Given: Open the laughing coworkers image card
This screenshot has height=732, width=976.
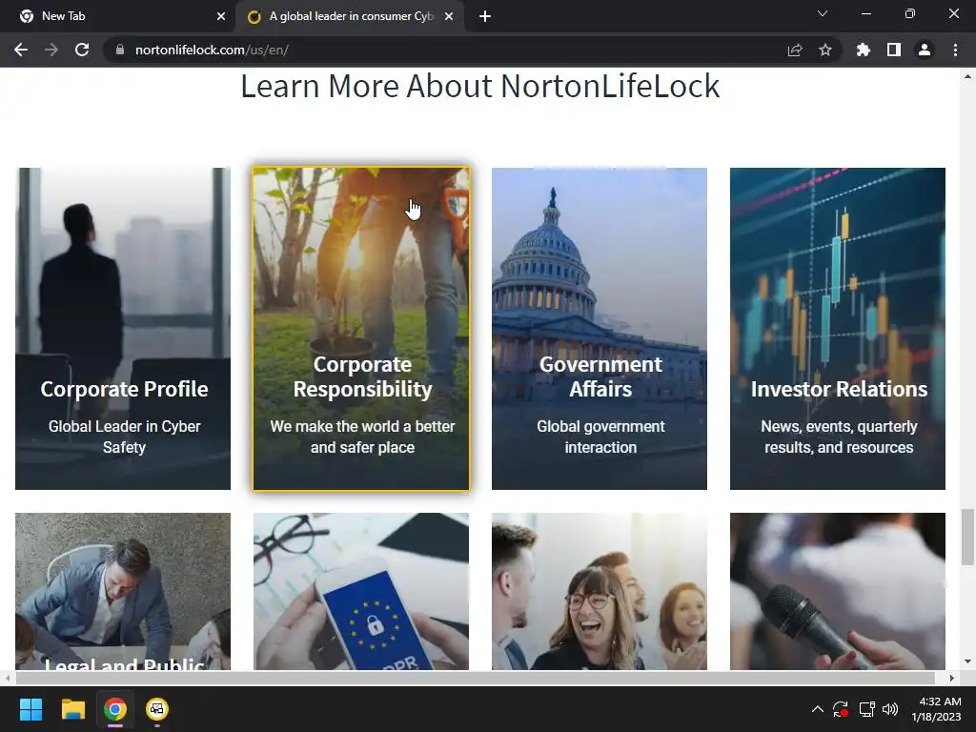Looking at the screenshot, I should point(600,591).
